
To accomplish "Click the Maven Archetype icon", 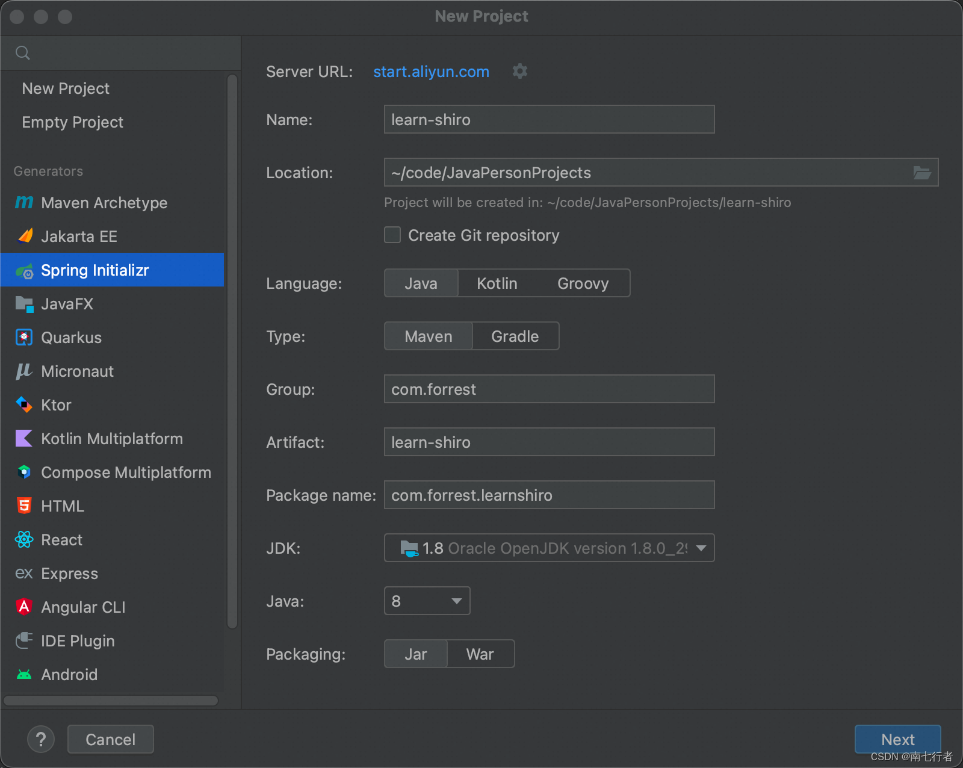I will pyautogui.click(x=24, y=203).
